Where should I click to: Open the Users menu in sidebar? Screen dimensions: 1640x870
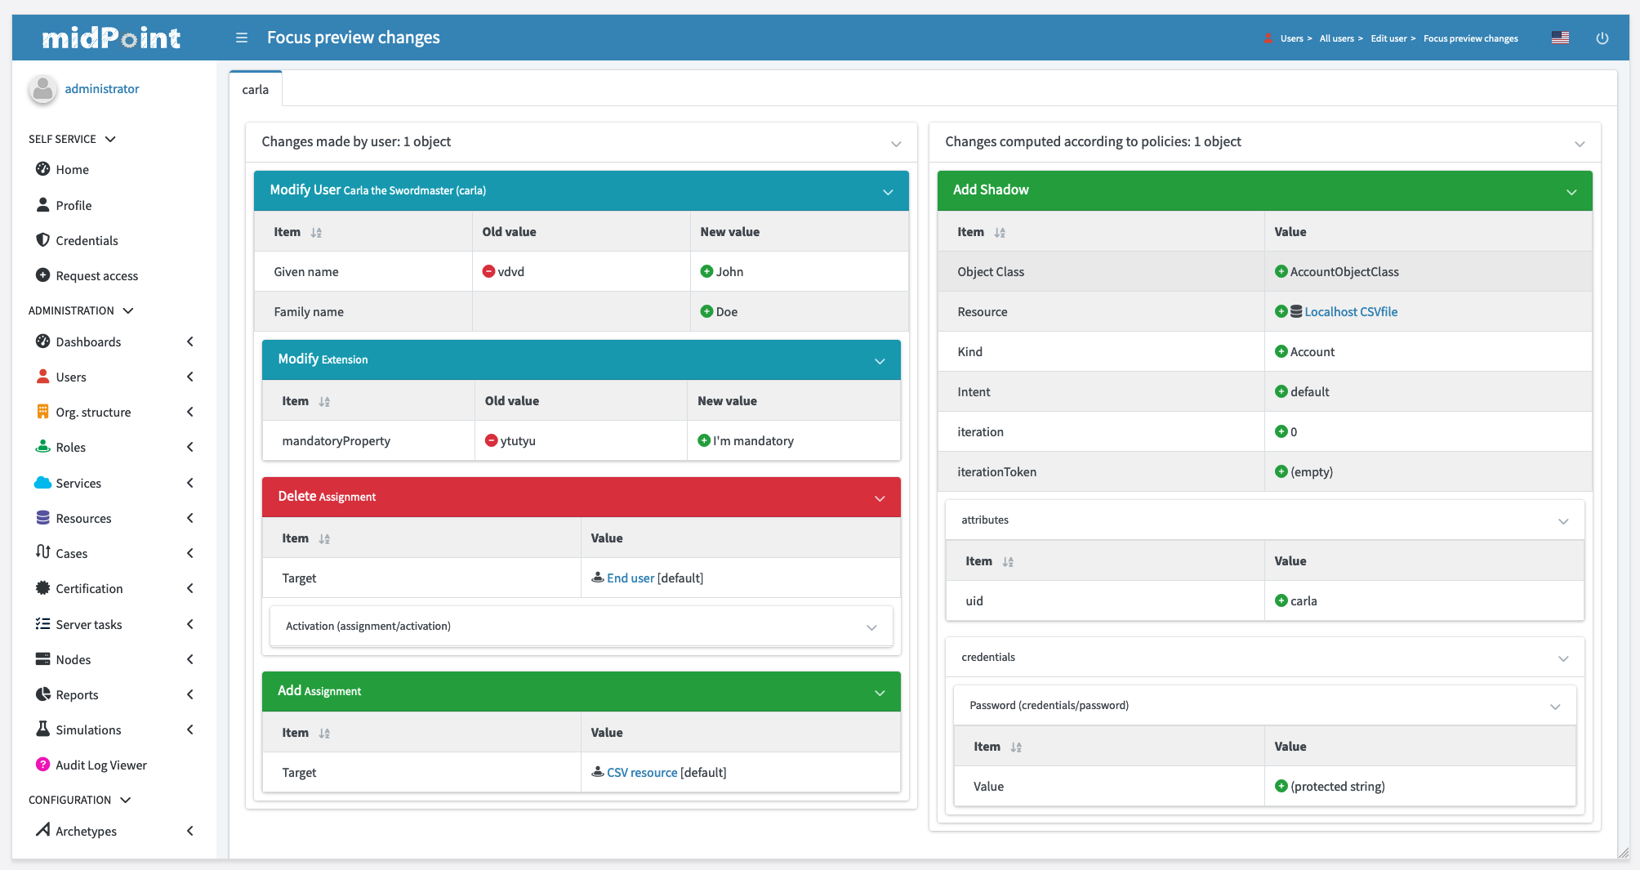(x=71, y=377)
